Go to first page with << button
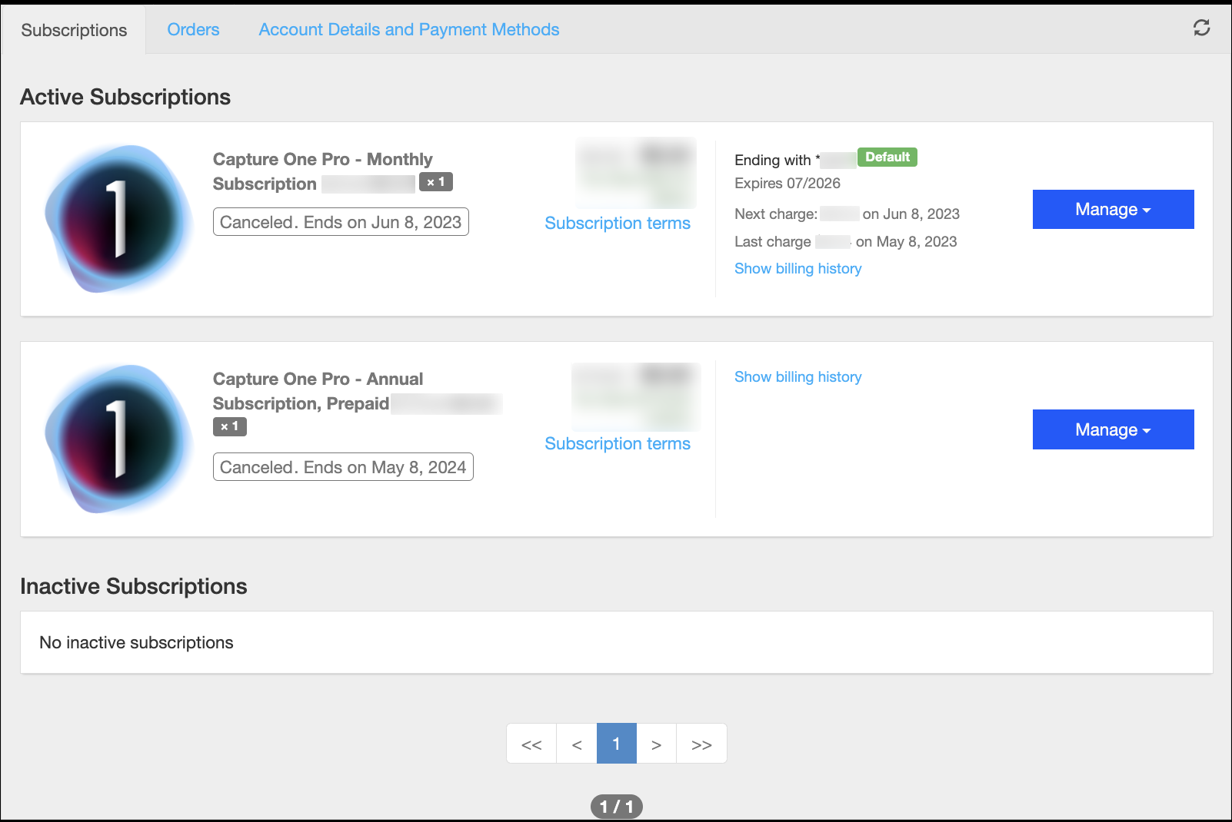This screenshot has width=1232, height=822. click(x=531, y=744)
